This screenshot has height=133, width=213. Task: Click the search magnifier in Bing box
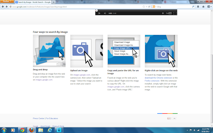(193, 7)
